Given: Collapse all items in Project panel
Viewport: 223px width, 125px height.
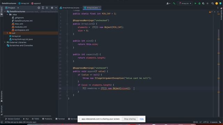Looking at the screenshot, I should pyautogui.click(x=47, y=8).
